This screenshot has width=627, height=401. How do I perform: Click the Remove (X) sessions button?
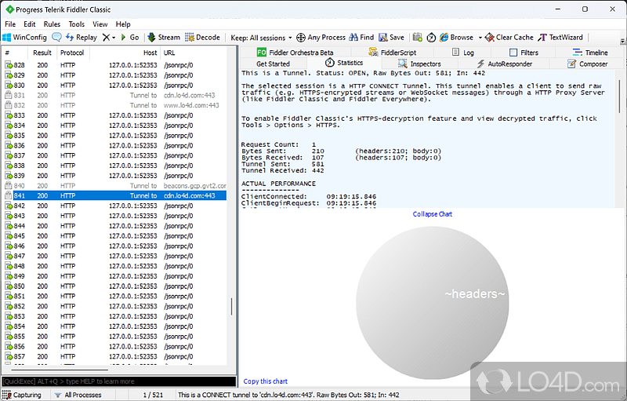pyautogui.click(x=106, y=37)
